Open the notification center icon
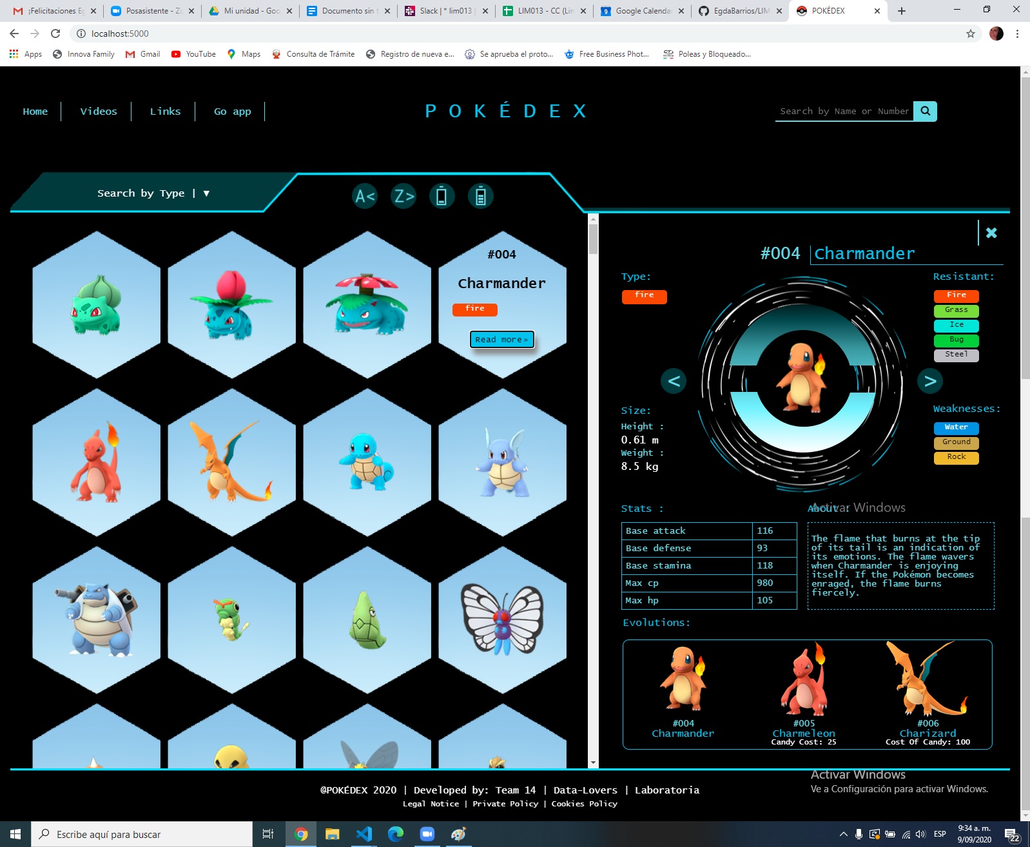This screenshot has width=1030, height=847. coord(1012,834)
